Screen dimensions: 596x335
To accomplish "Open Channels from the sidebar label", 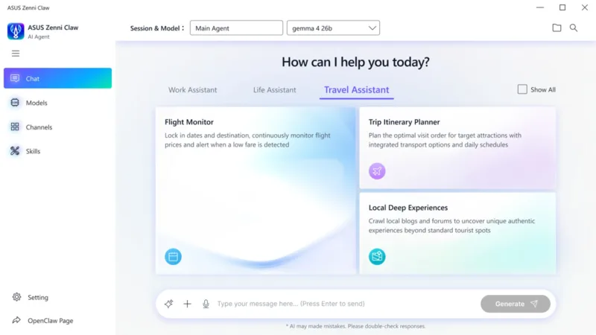I will tap(39, 127).
